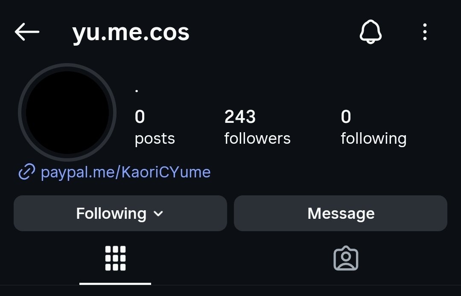This screenshot has width=461, height=296.
Task: Open the black profile picture
Action: (x=67, y=112)
